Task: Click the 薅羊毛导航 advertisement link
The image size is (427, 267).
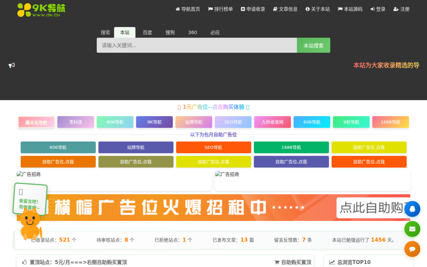Action: [x=36, y=122]
